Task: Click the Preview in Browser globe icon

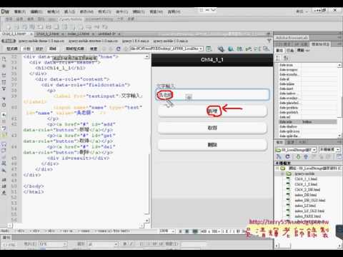Action: click(230, 49)
